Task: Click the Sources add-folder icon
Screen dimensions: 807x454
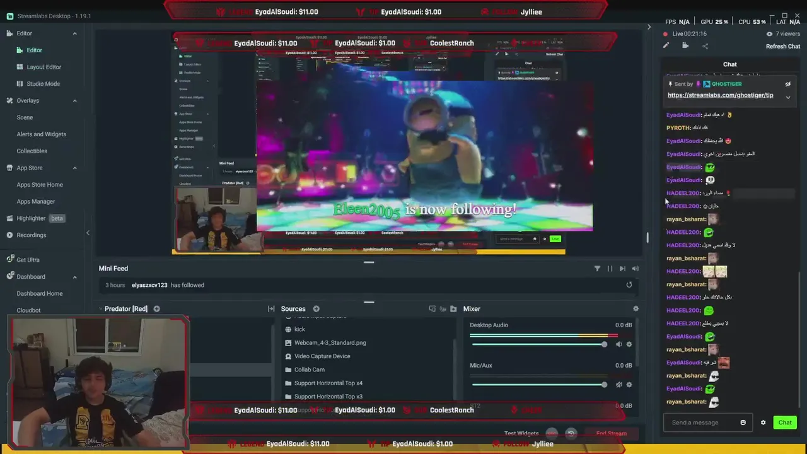Action: pos(453,309)
